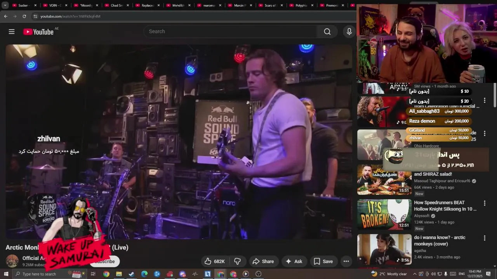The height and width of the screenshot is (279, 497).
Task: Click the taskbar "Type here to search" box
Action: [x=49, y=274]
